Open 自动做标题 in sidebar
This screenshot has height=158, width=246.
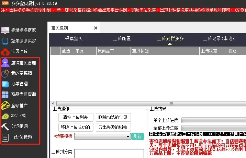22,137
